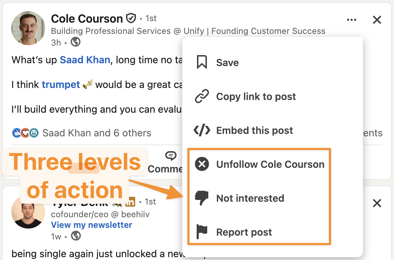Click the circled X icon to unfollow Cole
This screenshot has width=394, height=260.
[x=202, y=164]
